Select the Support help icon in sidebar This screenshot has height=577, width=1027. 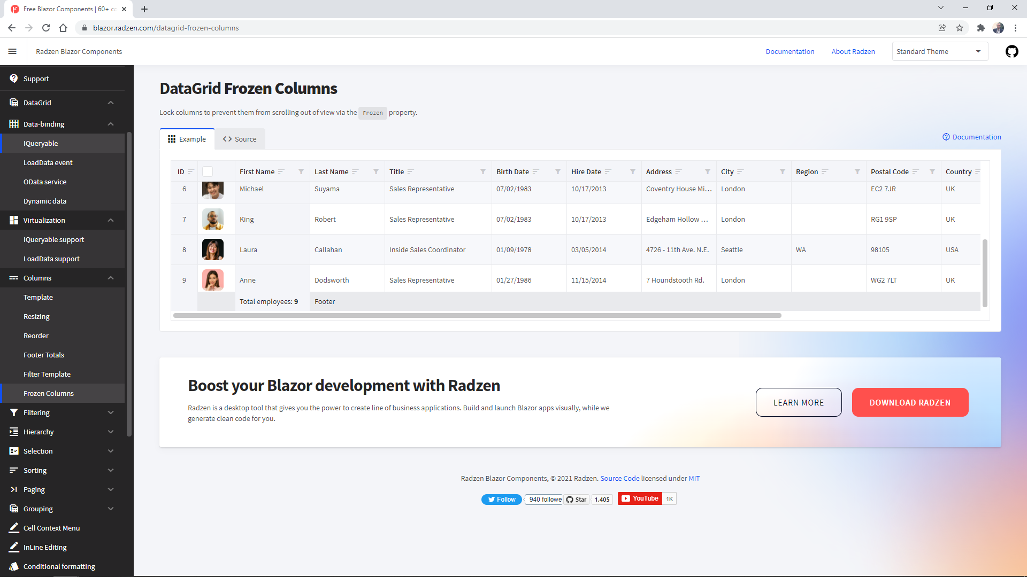14,78
